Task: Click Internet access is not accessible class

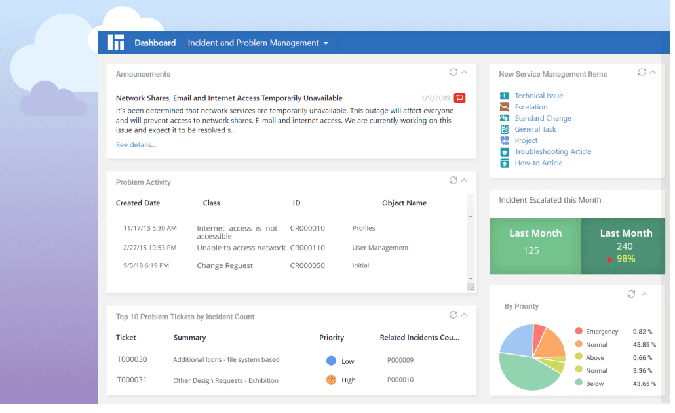Action: (237, 232)
